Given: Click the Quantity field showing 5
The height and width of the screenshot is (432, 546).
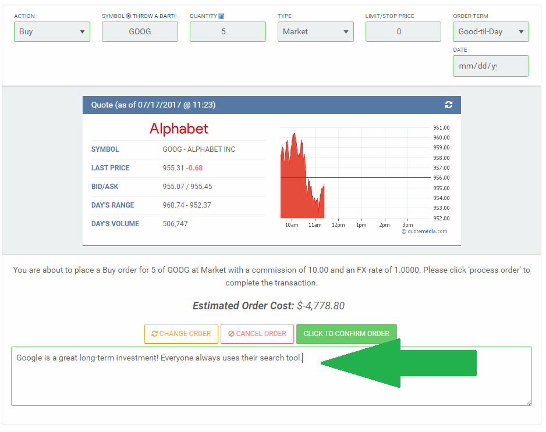Looking at the screenshot, I should [x=228, y=31].
